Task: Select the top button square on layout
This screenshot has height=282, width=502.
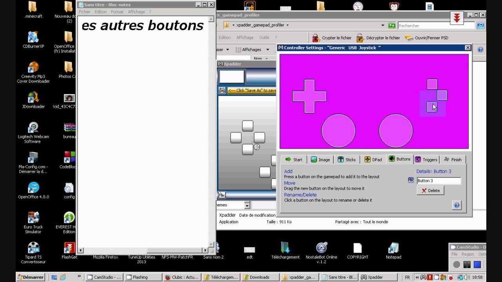Action: pos(432,84)
